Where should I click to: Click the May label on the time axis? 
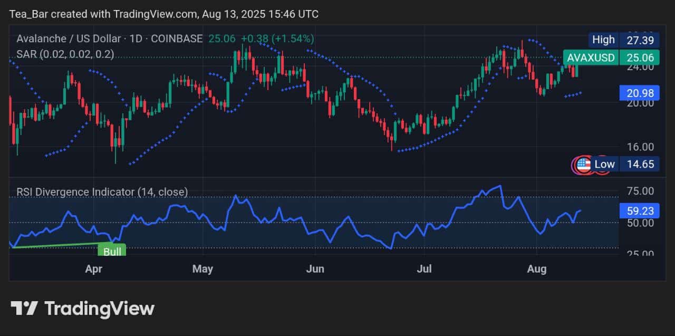(x=202, y=269)
